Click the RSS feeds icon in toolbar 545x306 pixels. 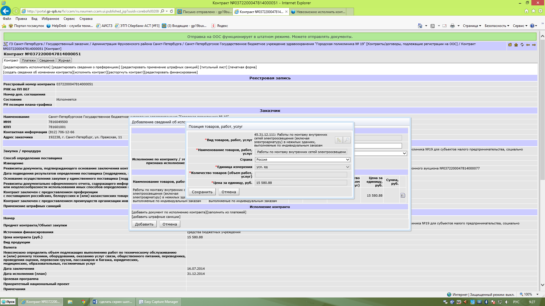click(433, 26)
